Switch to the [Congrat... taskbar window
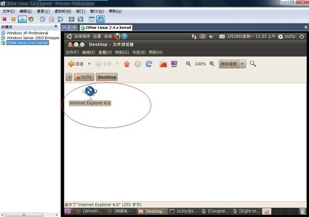This screenshot has width=309, height=217. click(x=215, y=211)
